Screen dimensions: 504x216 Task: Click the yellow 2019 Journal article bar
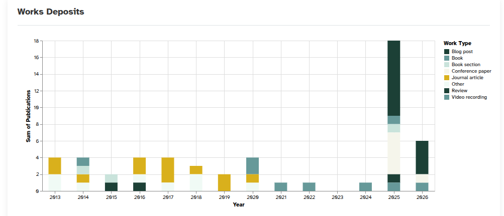tap(224, 182)
